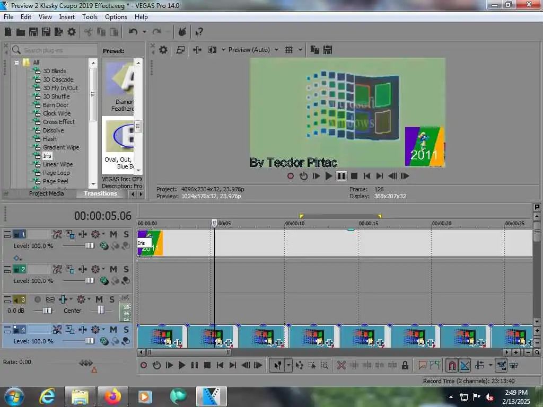Collapse the All transitions tree node

click(16, 63)
